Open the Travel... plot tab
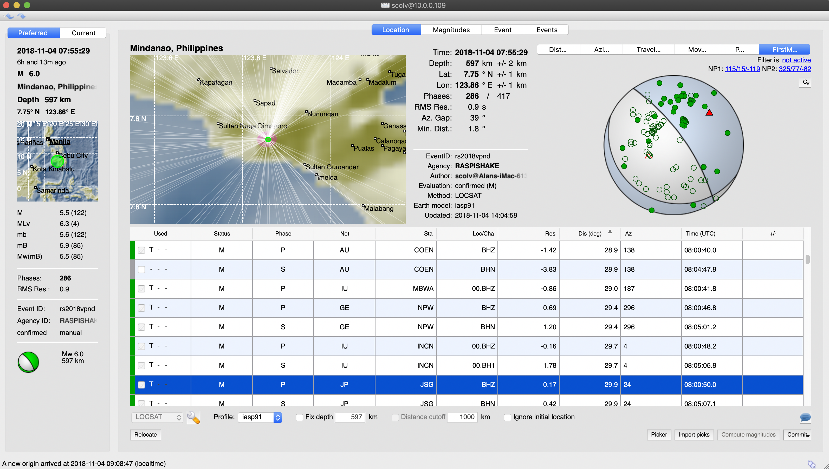 click(649, 49)
